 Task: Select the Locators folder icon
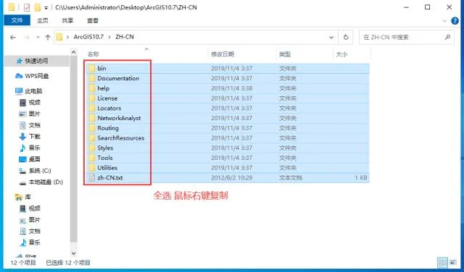tap(92, 108)
